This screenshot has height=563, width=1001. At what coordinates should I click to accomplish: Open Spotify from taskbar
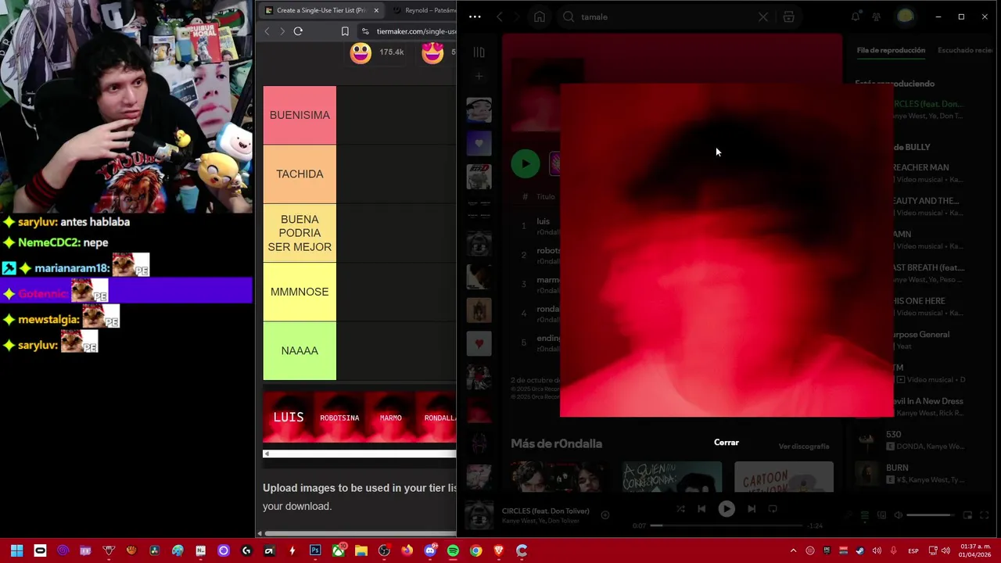[x=453, y=550]
